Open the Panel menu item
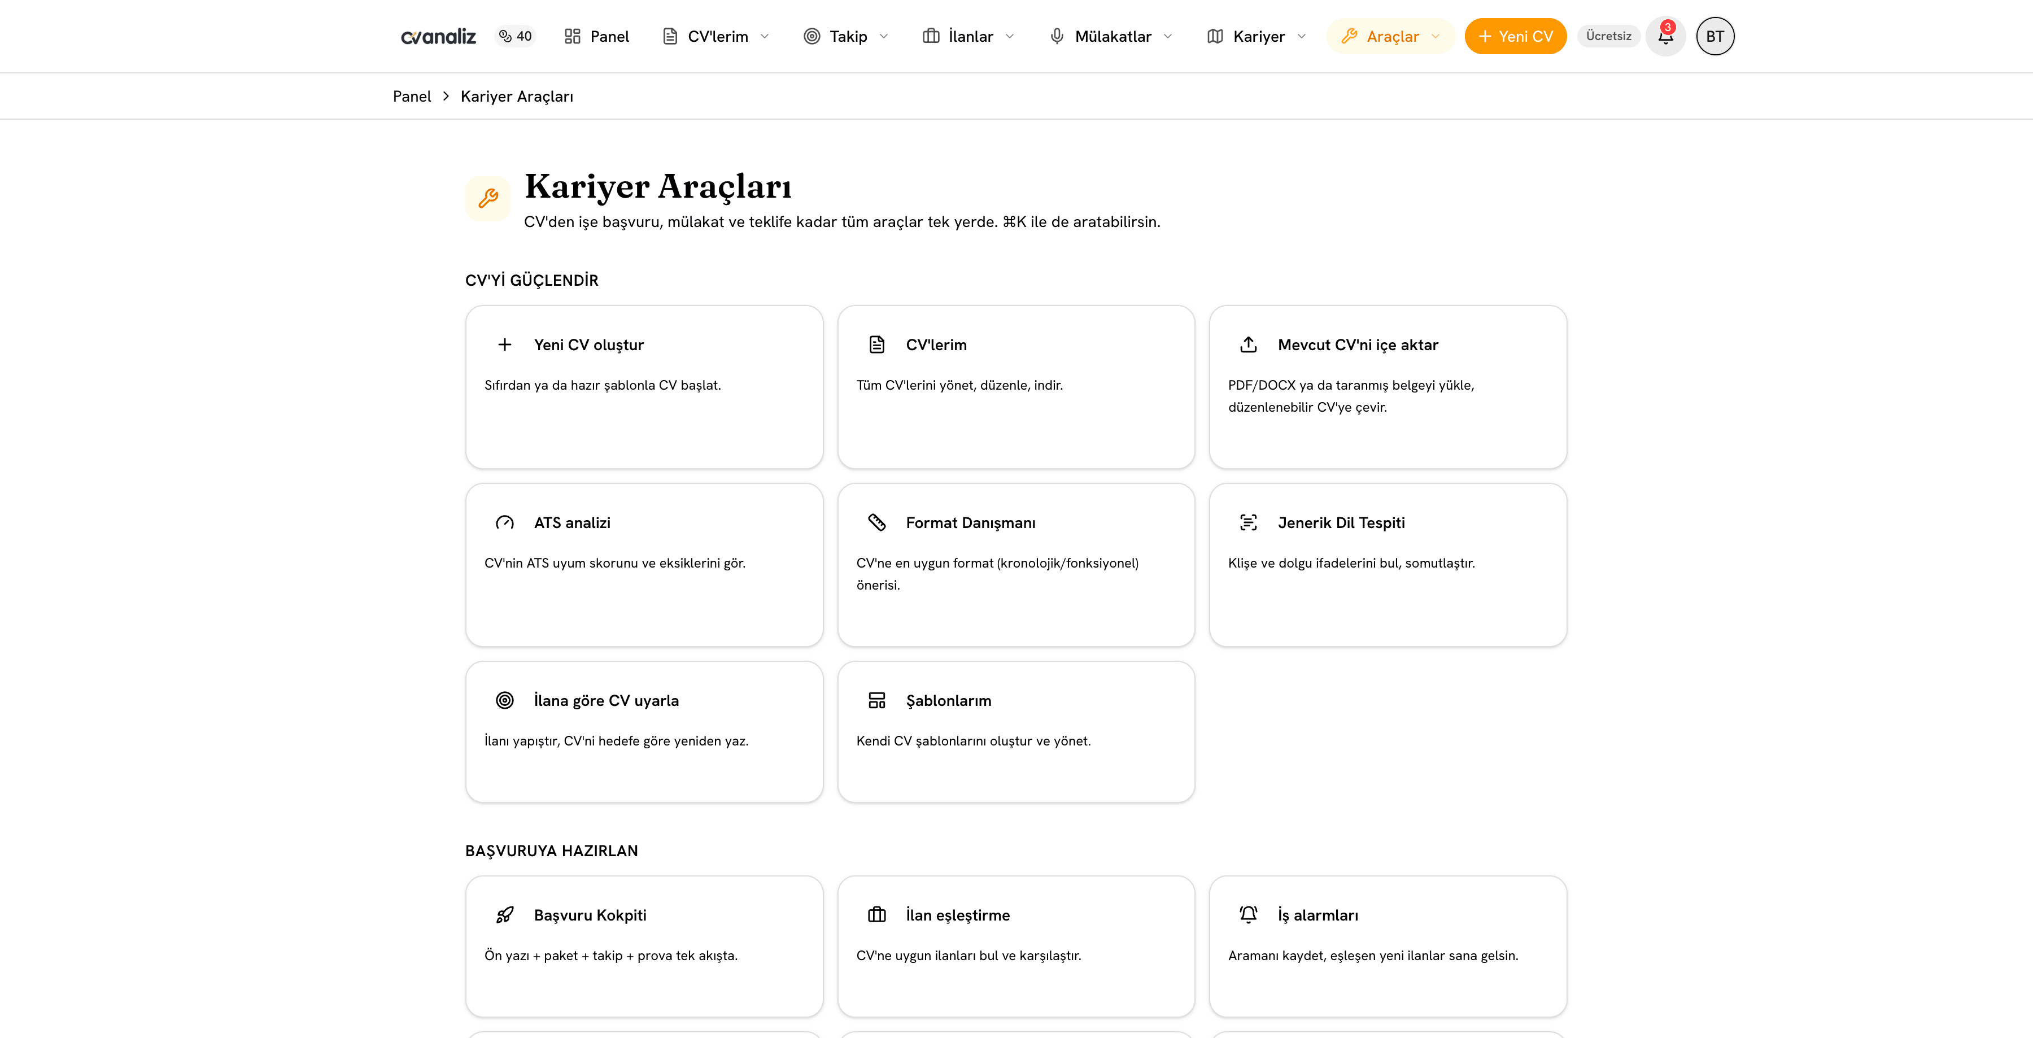 (597, 36)
